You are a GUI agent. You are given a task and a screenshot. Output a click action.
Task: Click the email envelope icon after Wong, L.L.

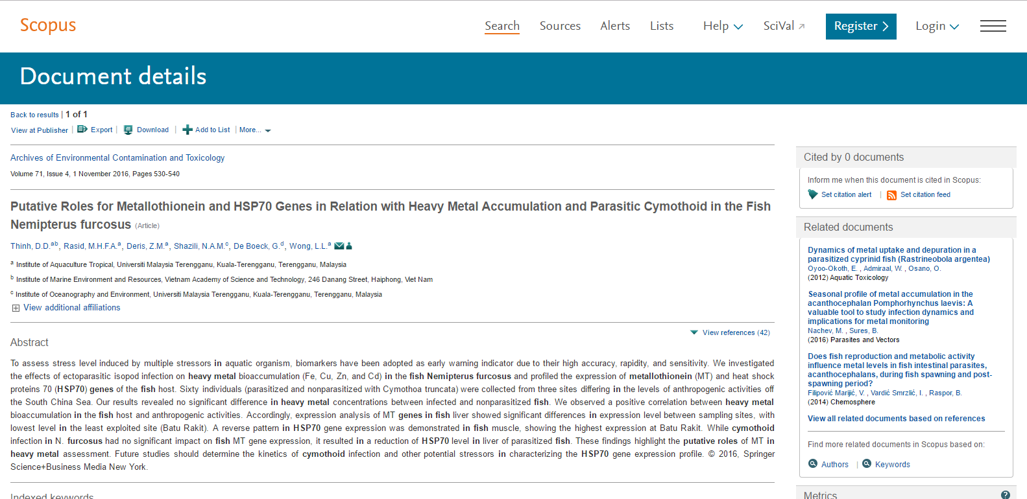pyautogui.click(x=339, y=246)
